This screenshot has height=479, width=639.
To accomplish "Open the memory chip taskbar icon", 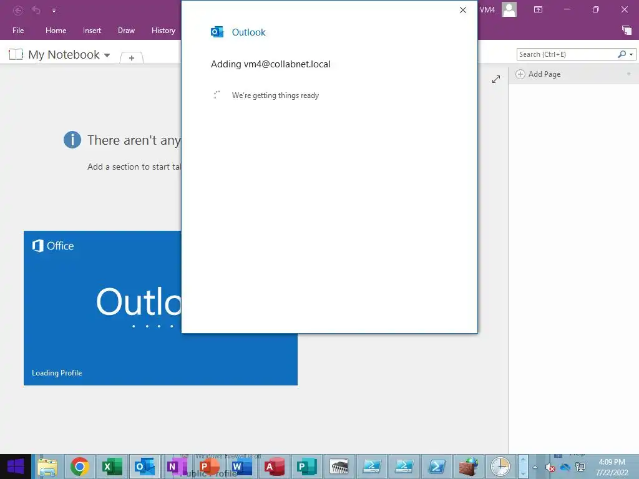I will tap(339, 467).
